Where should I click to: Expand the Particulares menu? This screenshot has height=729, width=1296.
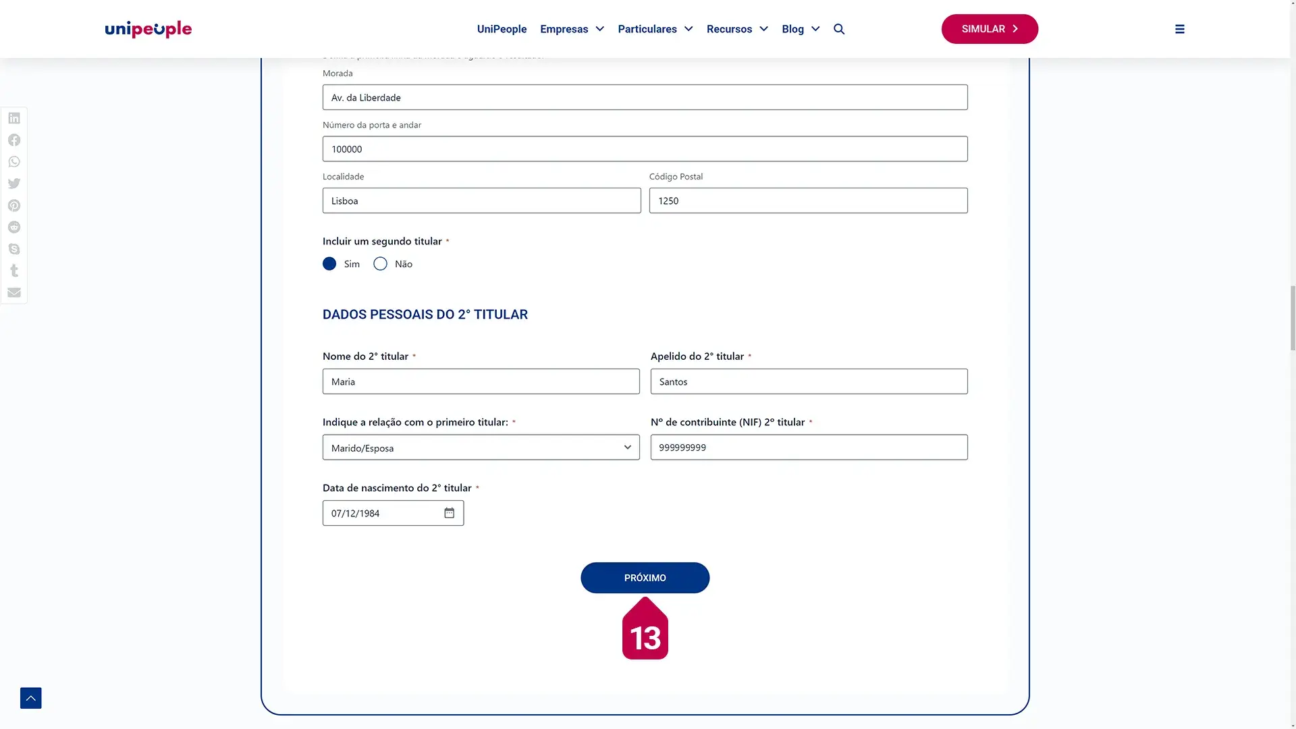655,29
